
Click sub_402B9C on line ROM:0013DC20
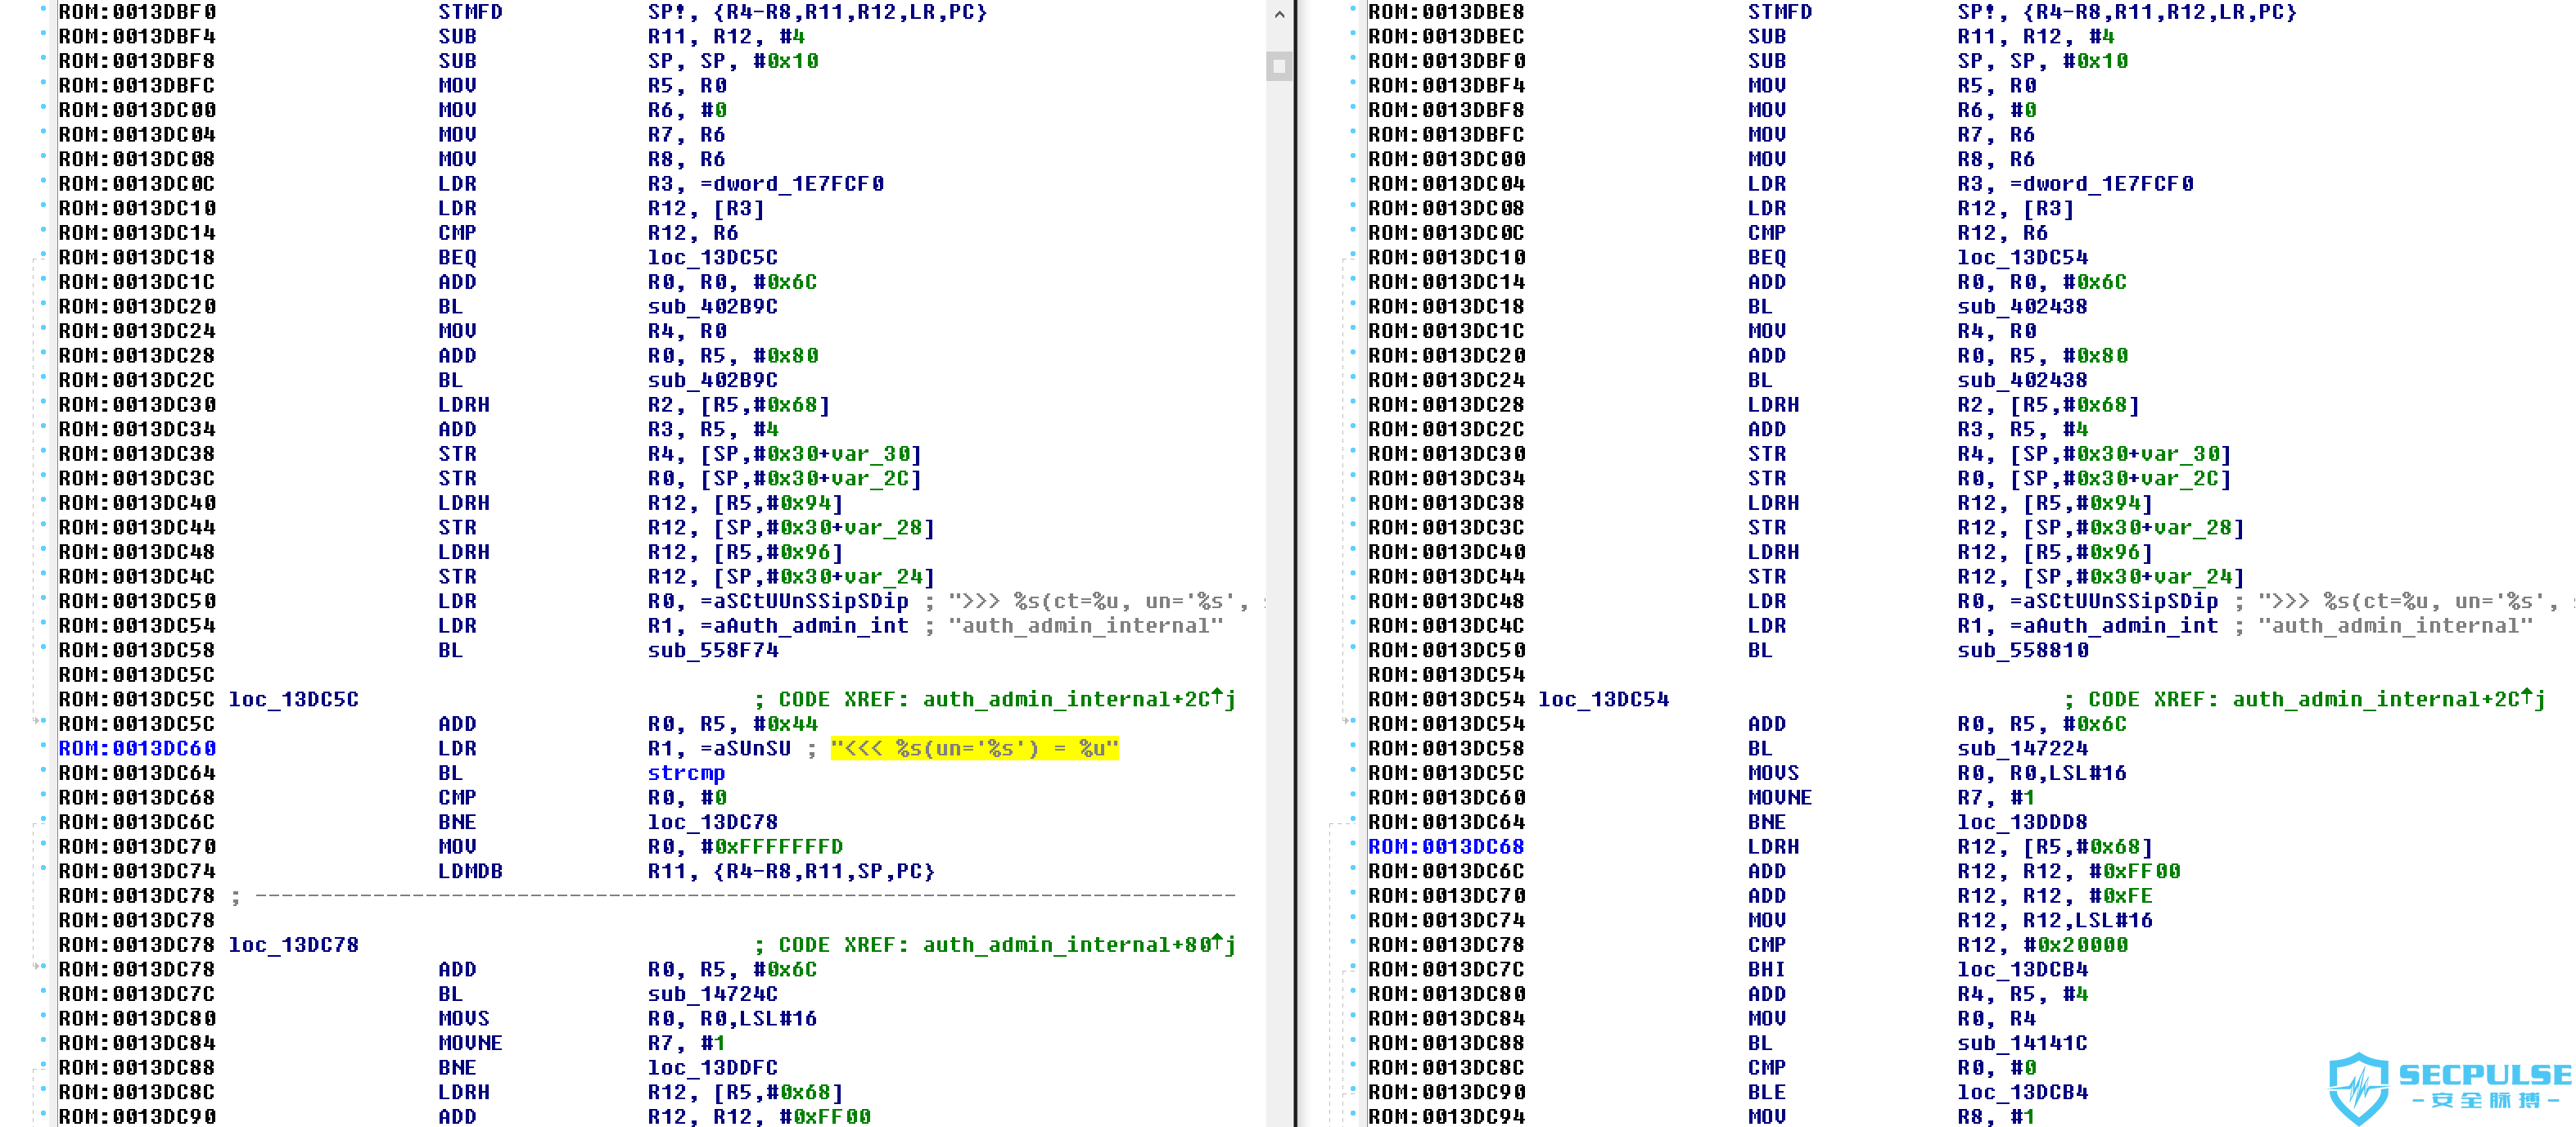point(712,306)
